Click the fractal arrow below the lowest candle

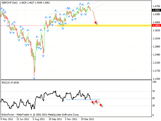click(x=34, y=78)
